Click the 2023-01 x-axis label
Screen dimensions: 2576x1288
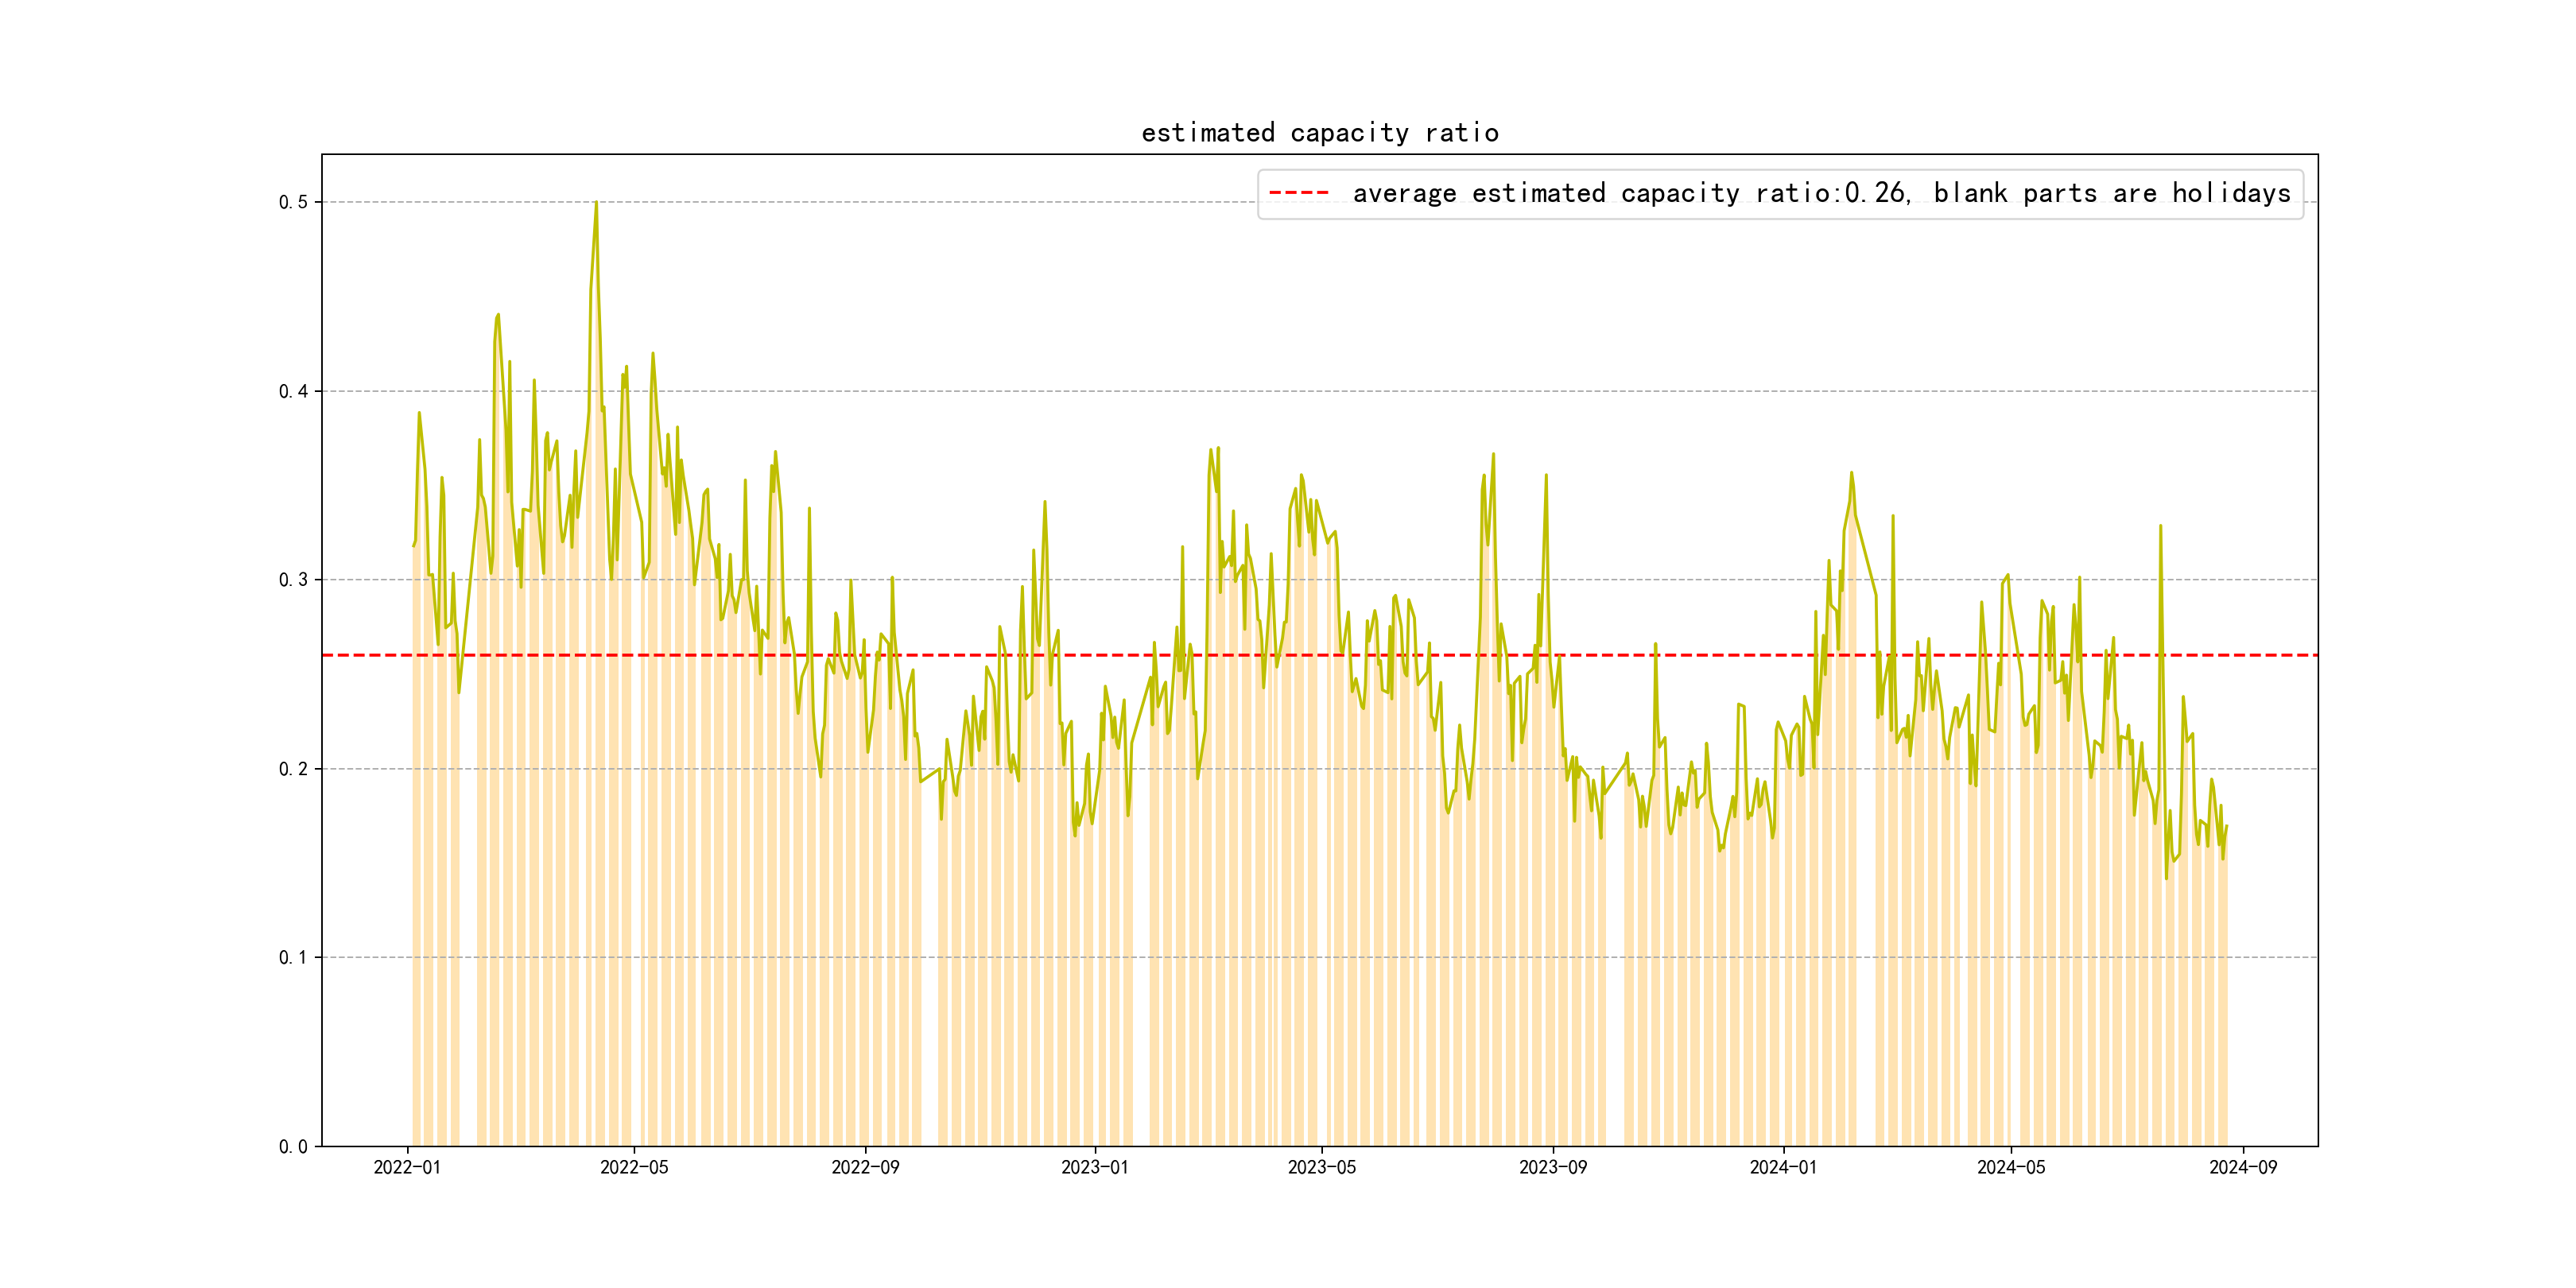[1094, 1167]
